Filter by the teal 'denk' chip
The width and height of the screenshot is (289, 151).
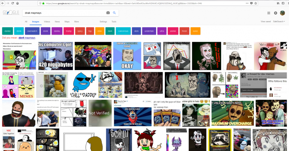point(19,31)
